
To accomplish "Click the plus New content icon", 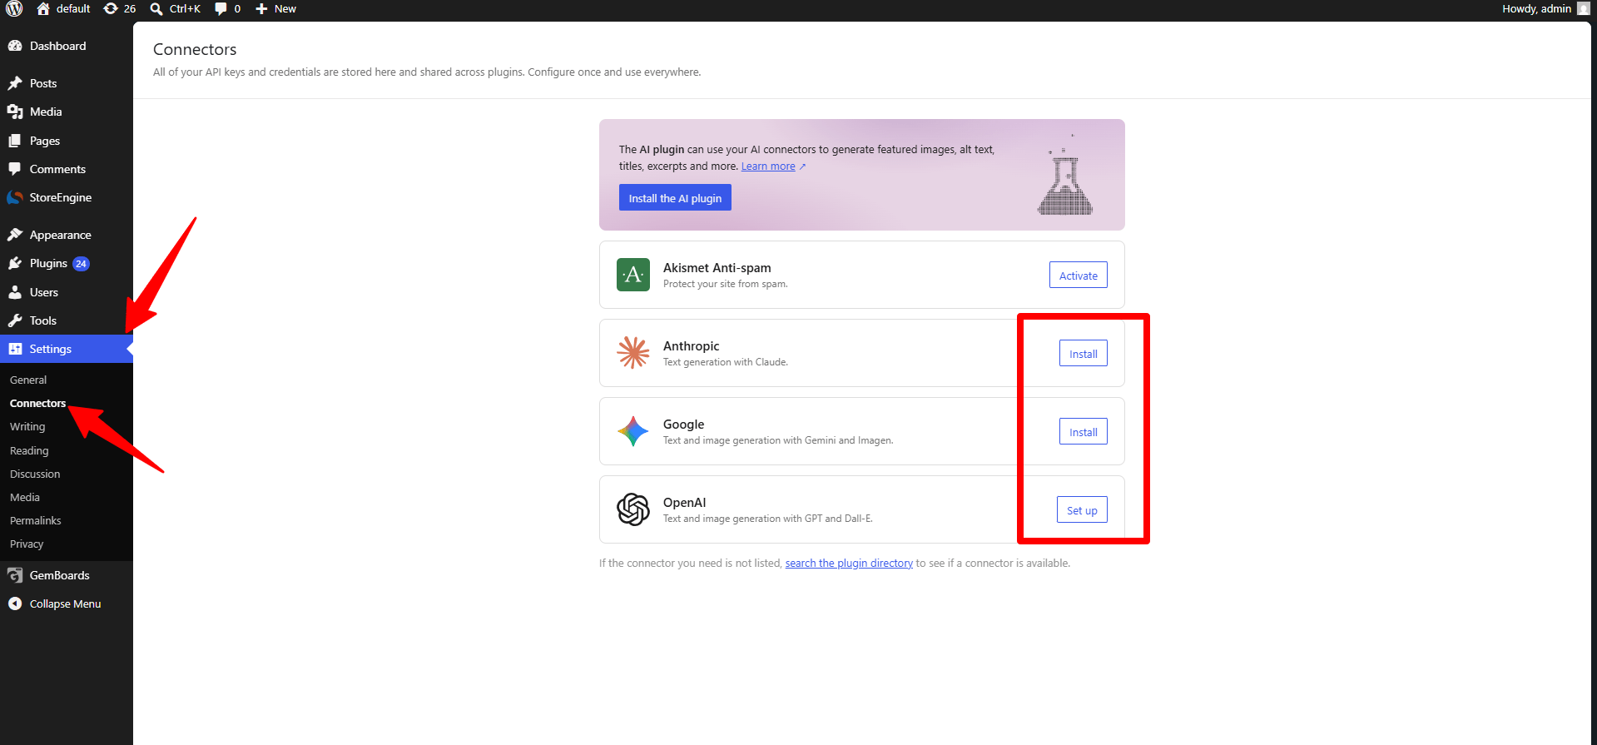I will click(x=261, y=8).
